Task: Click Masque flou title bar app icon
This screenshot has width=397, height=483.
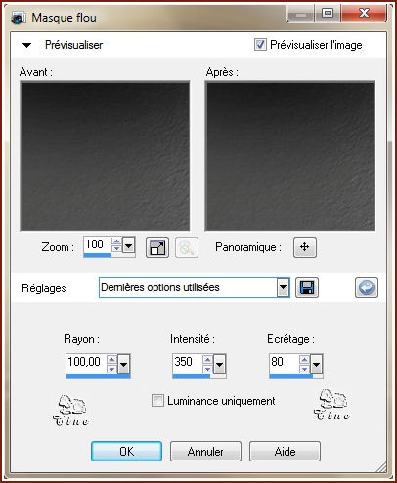Action: coord(18,18)
